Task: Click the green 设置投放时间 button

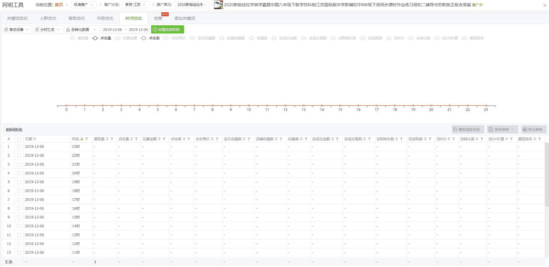Action: tap(167, 29)
